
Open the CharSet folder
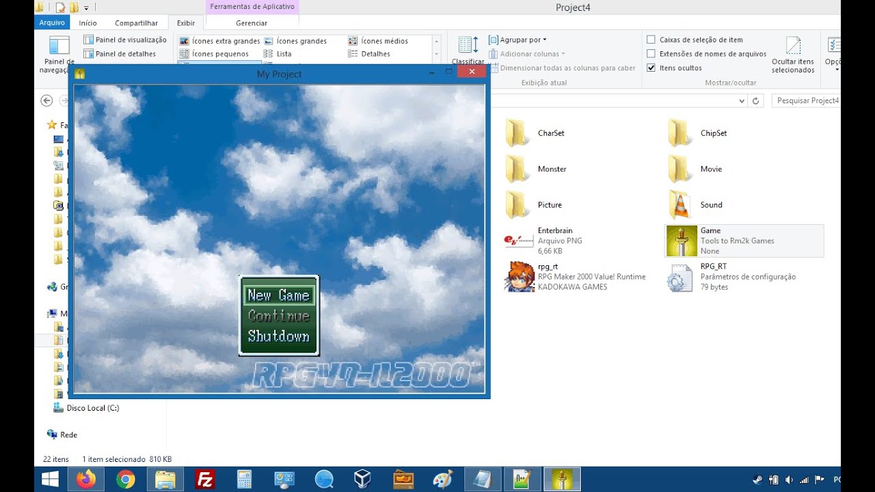point(517,133)
